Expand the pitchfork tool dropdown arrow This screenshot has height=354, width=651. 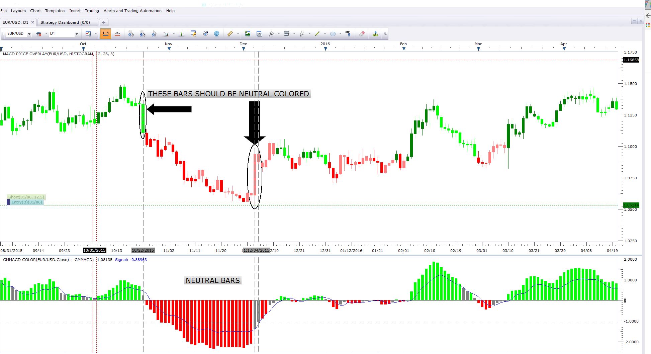click(279, 33)
